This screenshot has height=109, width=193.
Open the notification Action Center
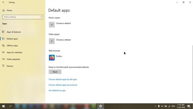(189, 106)
